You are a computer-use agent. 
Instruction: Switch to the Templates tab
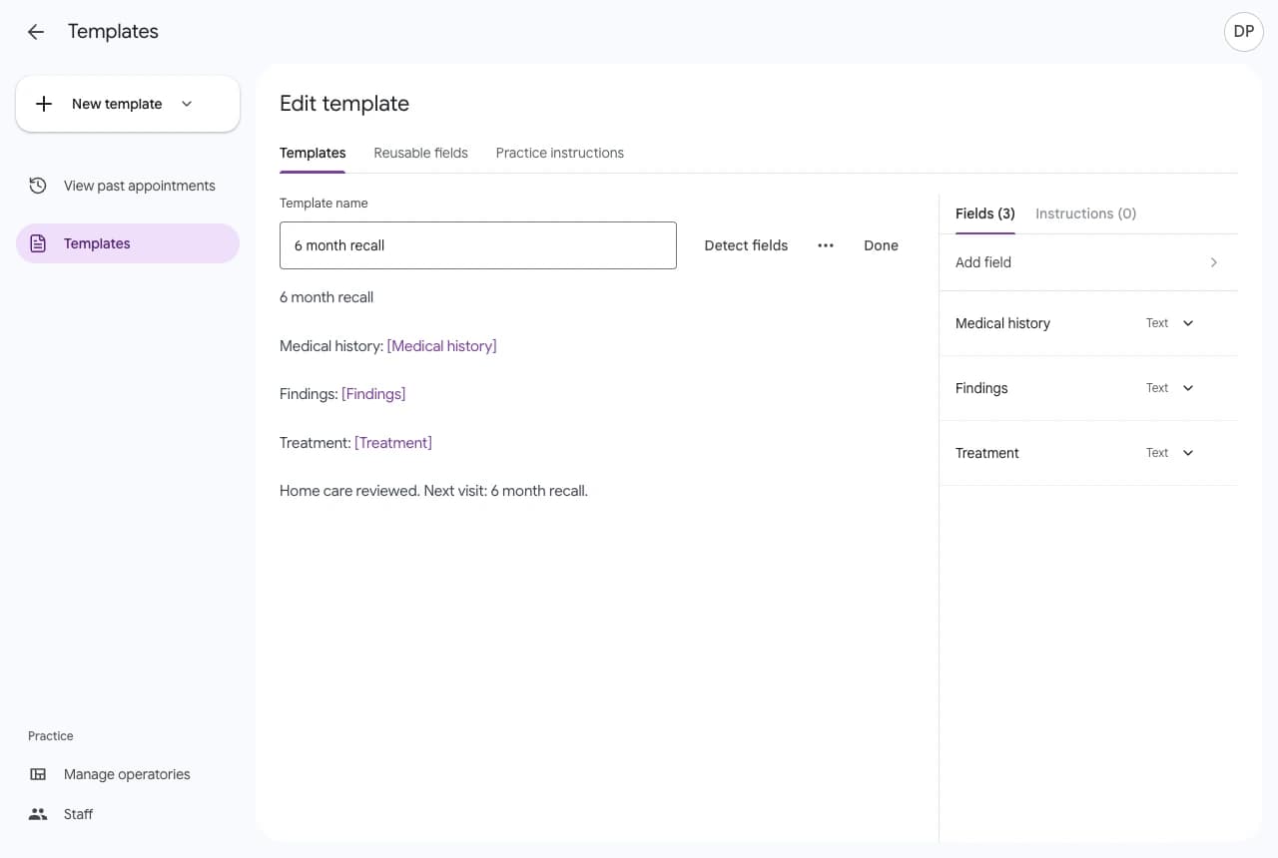point(313,153)
